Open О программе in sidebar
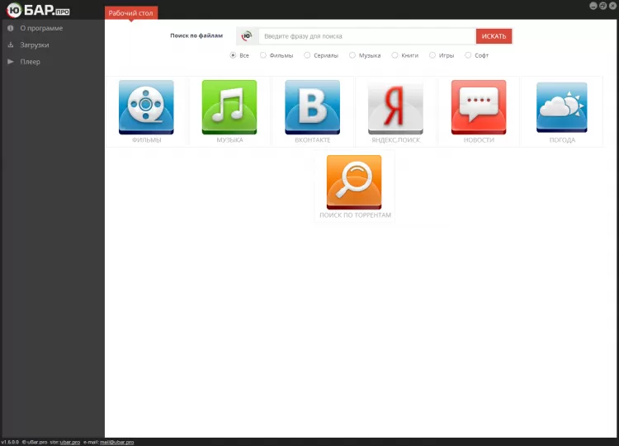619x446 pixels. (x=41, y=28)
